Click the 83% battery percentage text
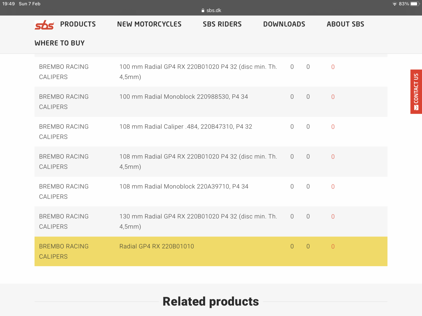 pyautogui.click(x=404, y=4)
